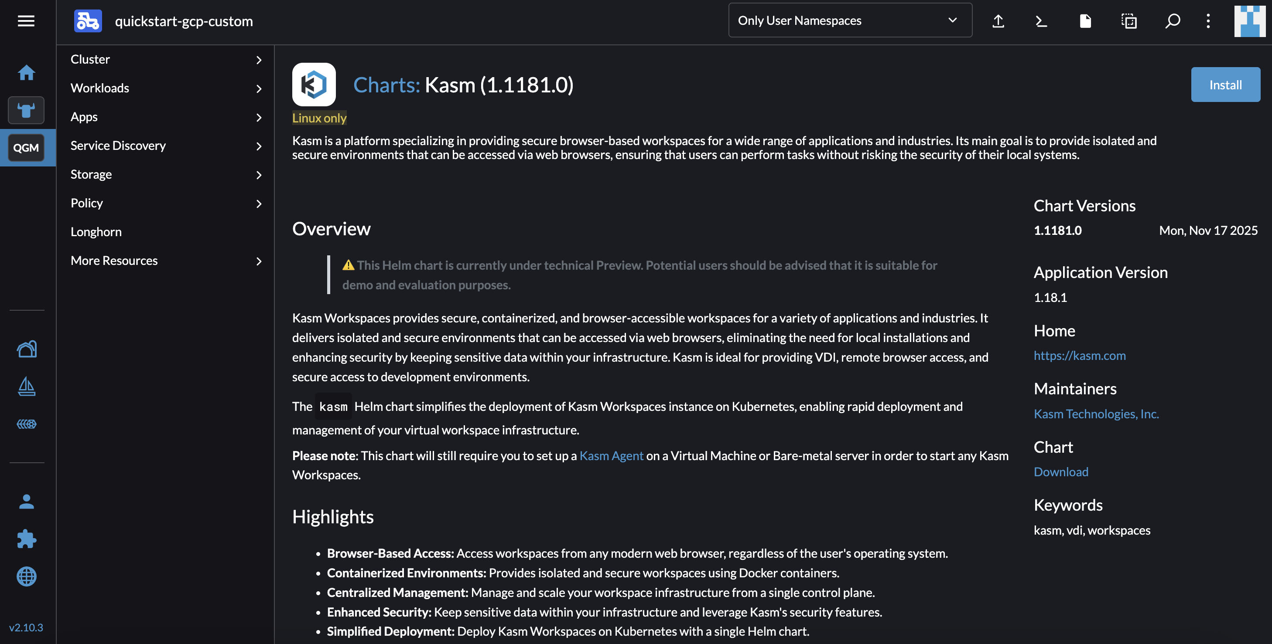Expand the Policy menu chevron
Screen dimensions: 1272x644
tap(259, 203)
